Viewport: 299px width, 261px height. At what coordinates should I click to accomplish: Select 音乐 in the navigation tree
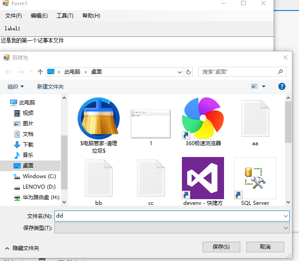(24, 155)
